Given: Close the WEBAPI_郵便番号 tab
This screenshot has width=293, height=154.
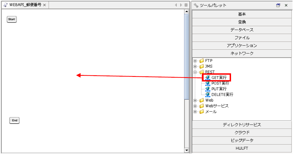Looking at the screenshot, I should (45, 5).
